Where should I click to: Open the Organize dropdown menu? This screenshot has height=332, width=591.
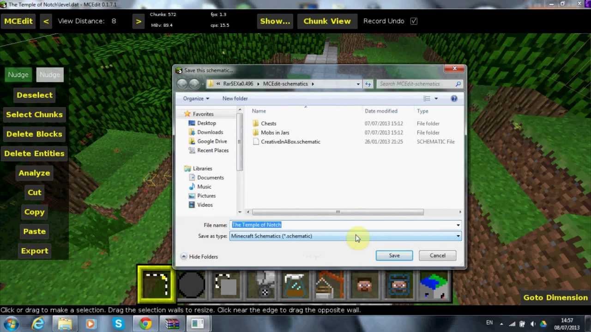(196, 98)
